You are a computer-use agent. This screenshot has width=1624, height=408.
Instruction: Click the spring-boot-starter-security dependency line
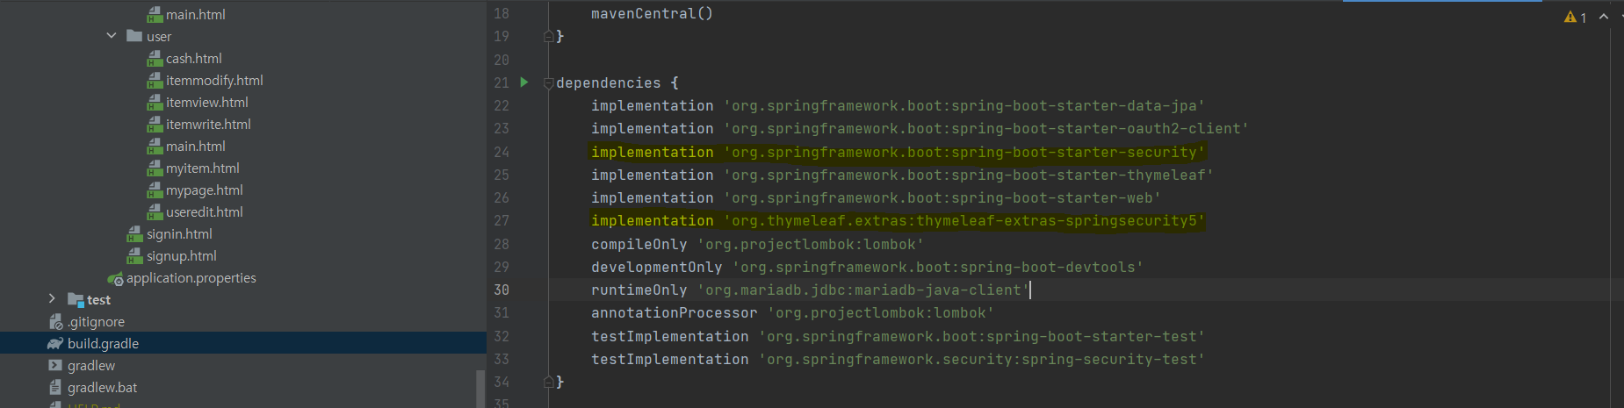[x=898, y=152]
